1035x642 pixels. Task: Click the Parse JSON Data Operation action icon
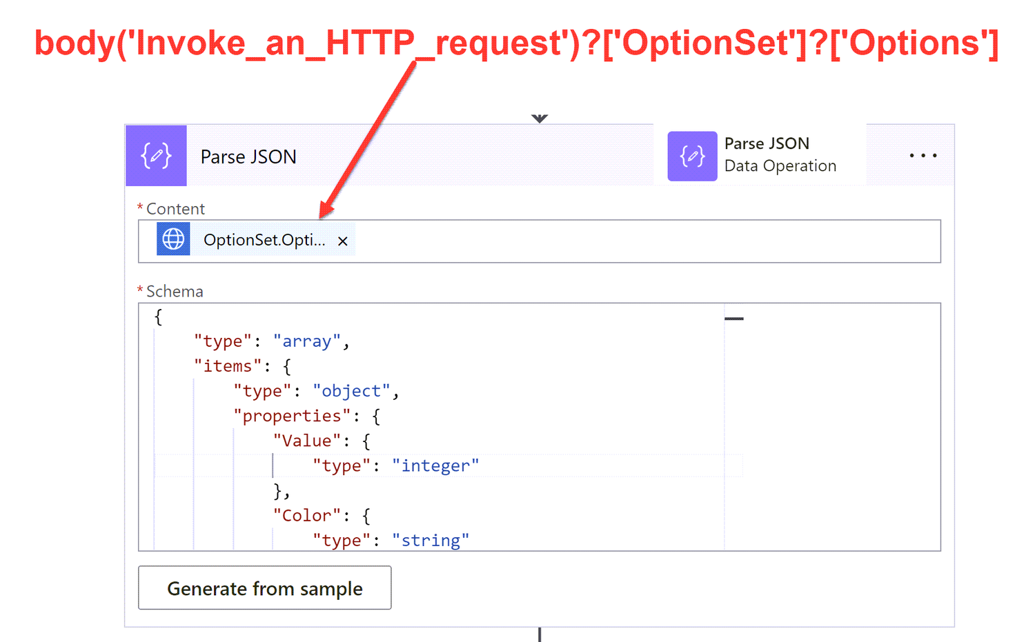pos(692,156)
